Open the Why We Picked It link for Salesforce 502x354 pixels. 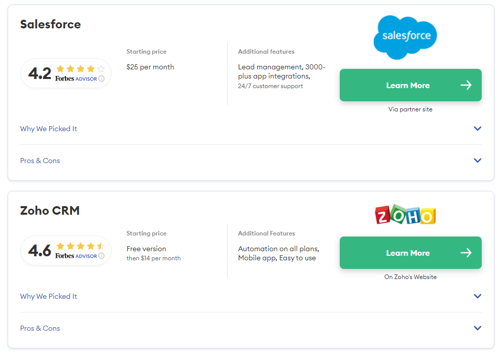[48, 129]
